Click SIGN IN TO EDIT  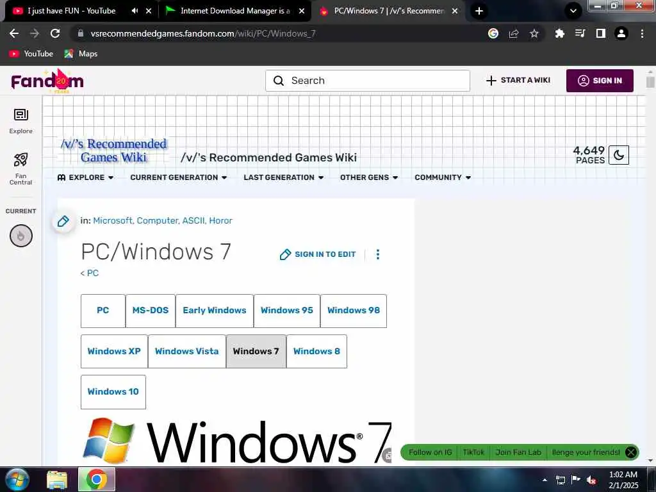coord(318,254)
